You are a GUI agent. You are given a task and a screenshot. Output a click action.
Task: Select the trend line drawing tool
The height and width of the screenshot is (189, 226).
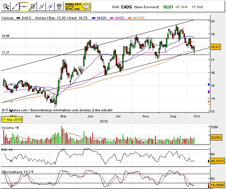tap(15, 7)
